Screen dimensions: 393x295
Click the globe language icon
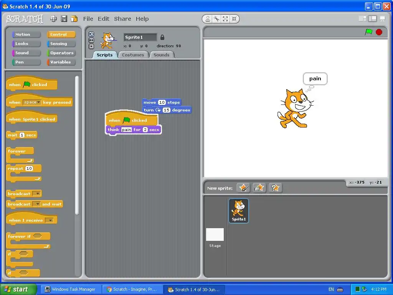[53, 19]
